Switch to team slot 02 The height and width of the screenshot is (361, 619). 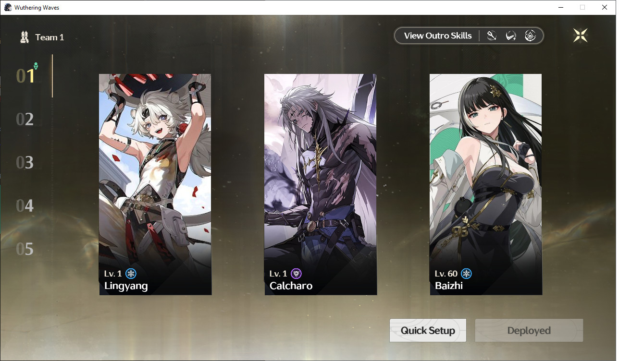coord(25,119)
